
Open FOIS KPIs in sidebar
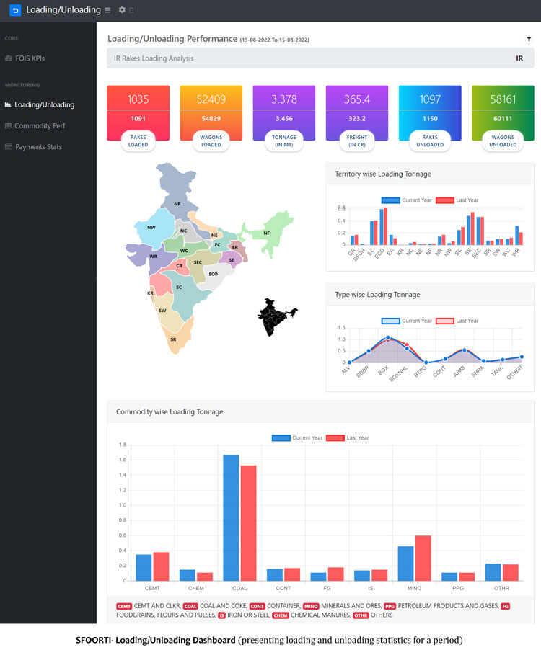[x=30, y=58]
